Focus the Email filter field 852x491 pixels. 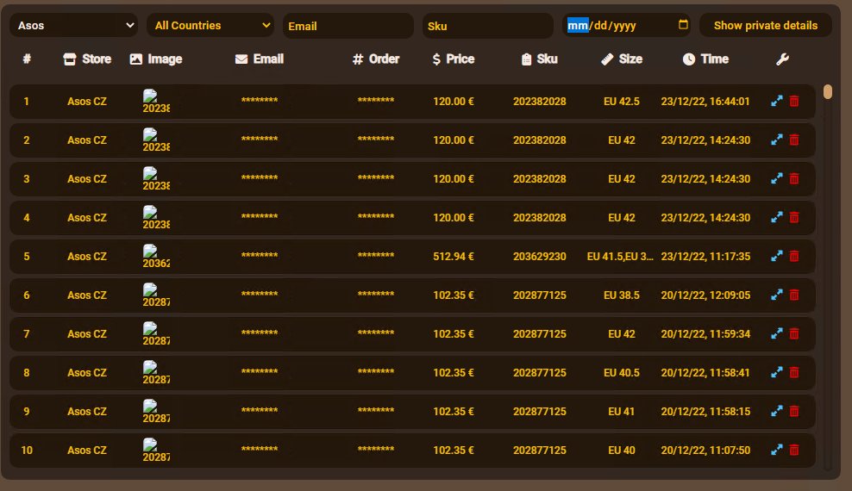pyautogui.click(x=348, y=26)
